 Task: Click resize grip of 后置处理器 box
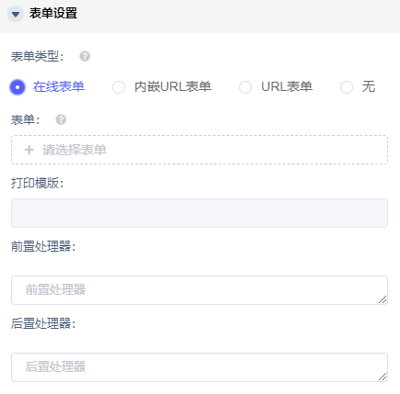(383, 377)
